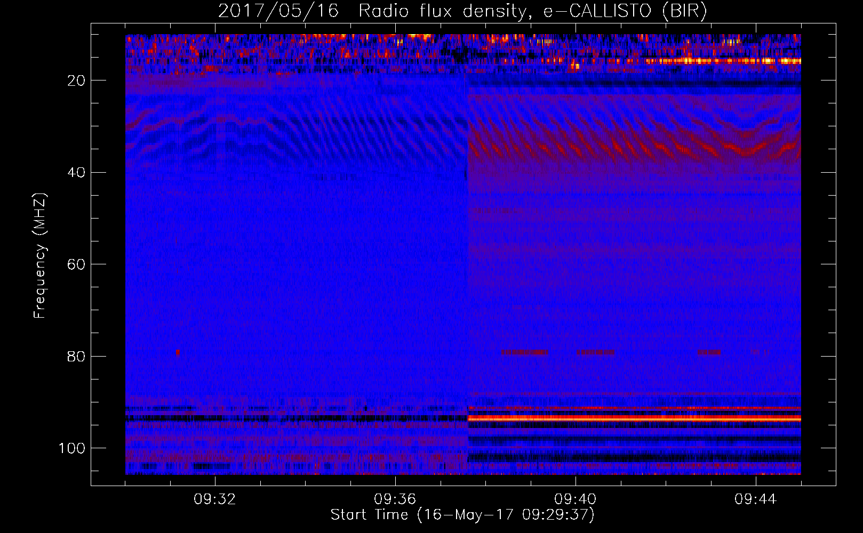
Task: Click the 100 MHz frequency label
Action: click(x=72, y=448)
